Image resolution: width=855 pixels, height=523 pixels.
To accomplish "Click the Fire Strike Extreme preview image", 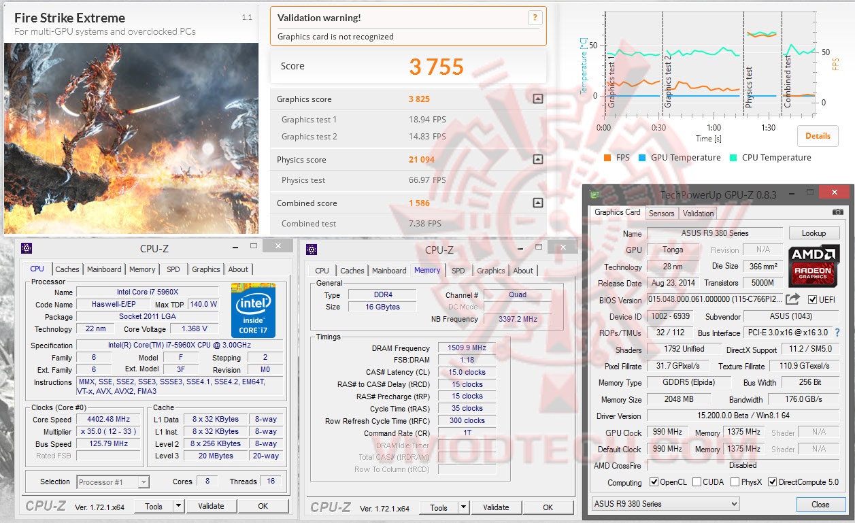I will click(x=131, y=138).
